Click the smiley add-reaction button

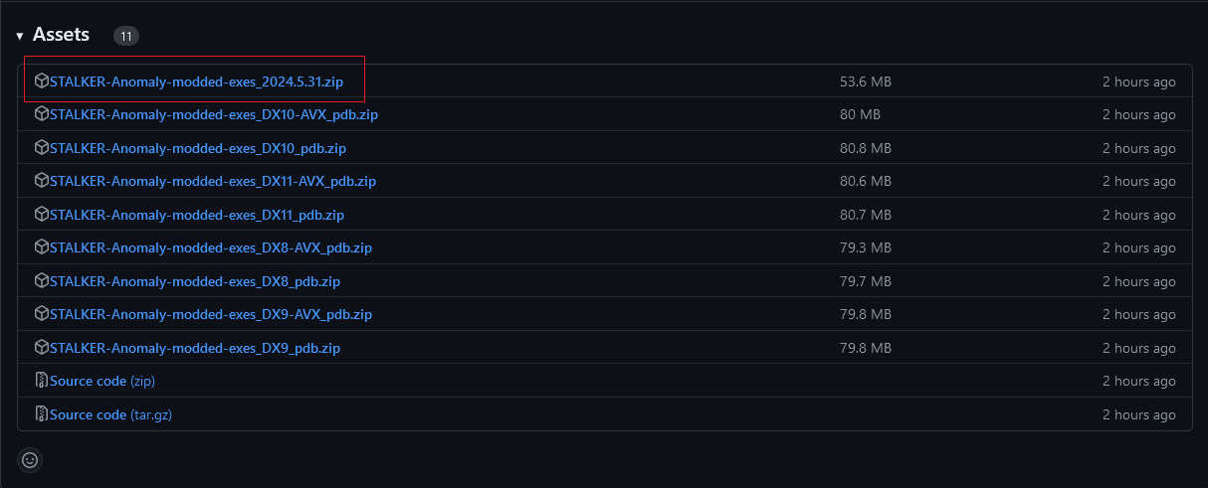tap(30, 460)
